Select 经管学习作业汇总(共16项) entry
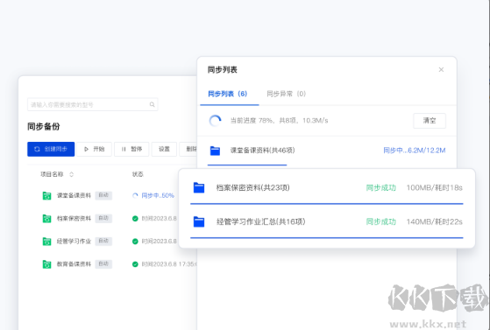 [x=260, y=221]
